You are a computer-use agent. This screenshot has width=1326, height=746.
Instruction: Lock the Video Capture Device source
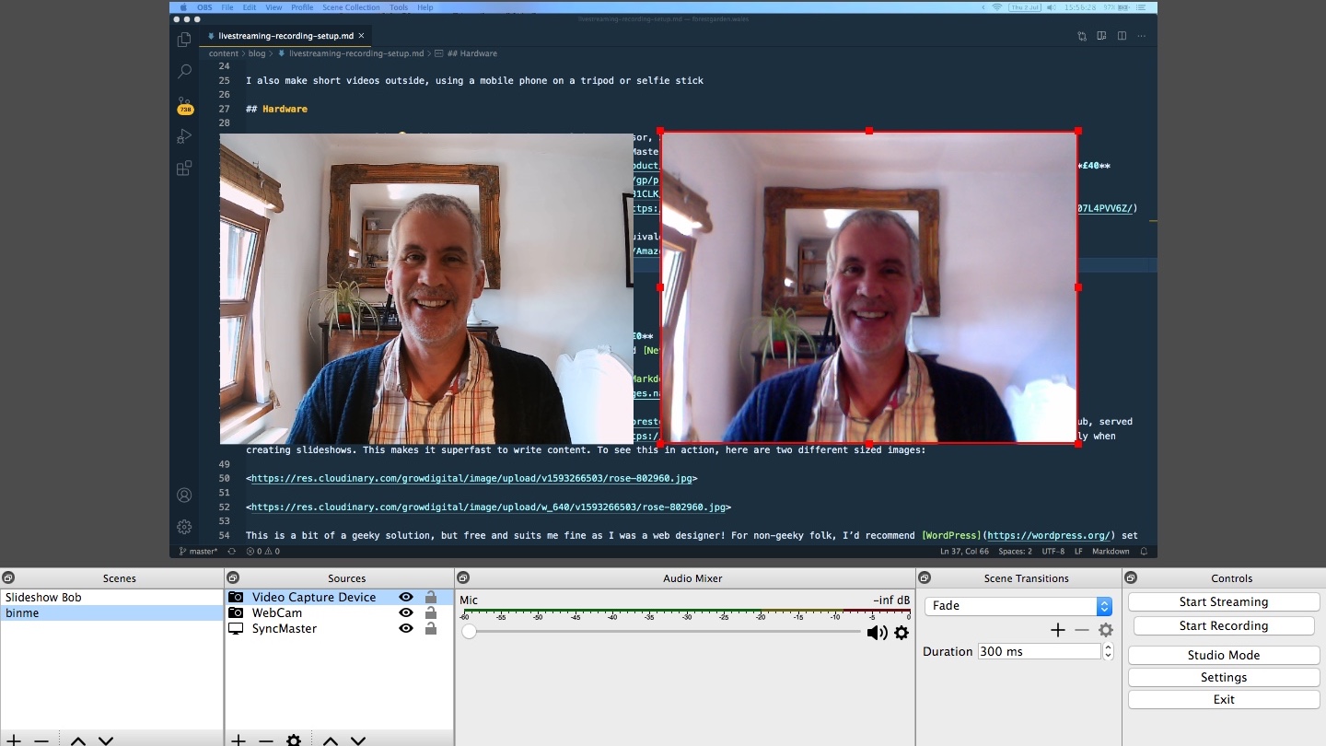pos(430,597)
